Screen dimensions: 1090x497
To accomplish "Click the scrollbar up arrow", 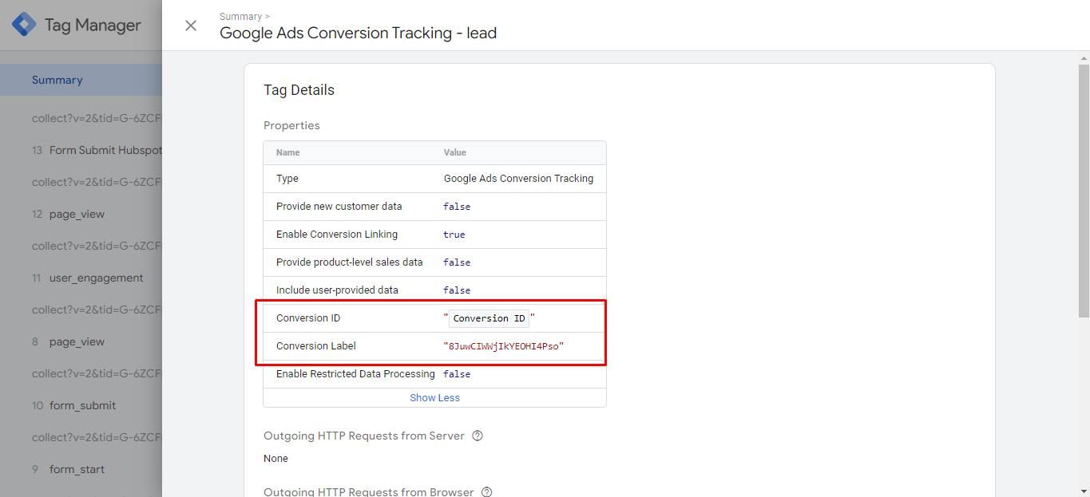I will point(1084,57).
